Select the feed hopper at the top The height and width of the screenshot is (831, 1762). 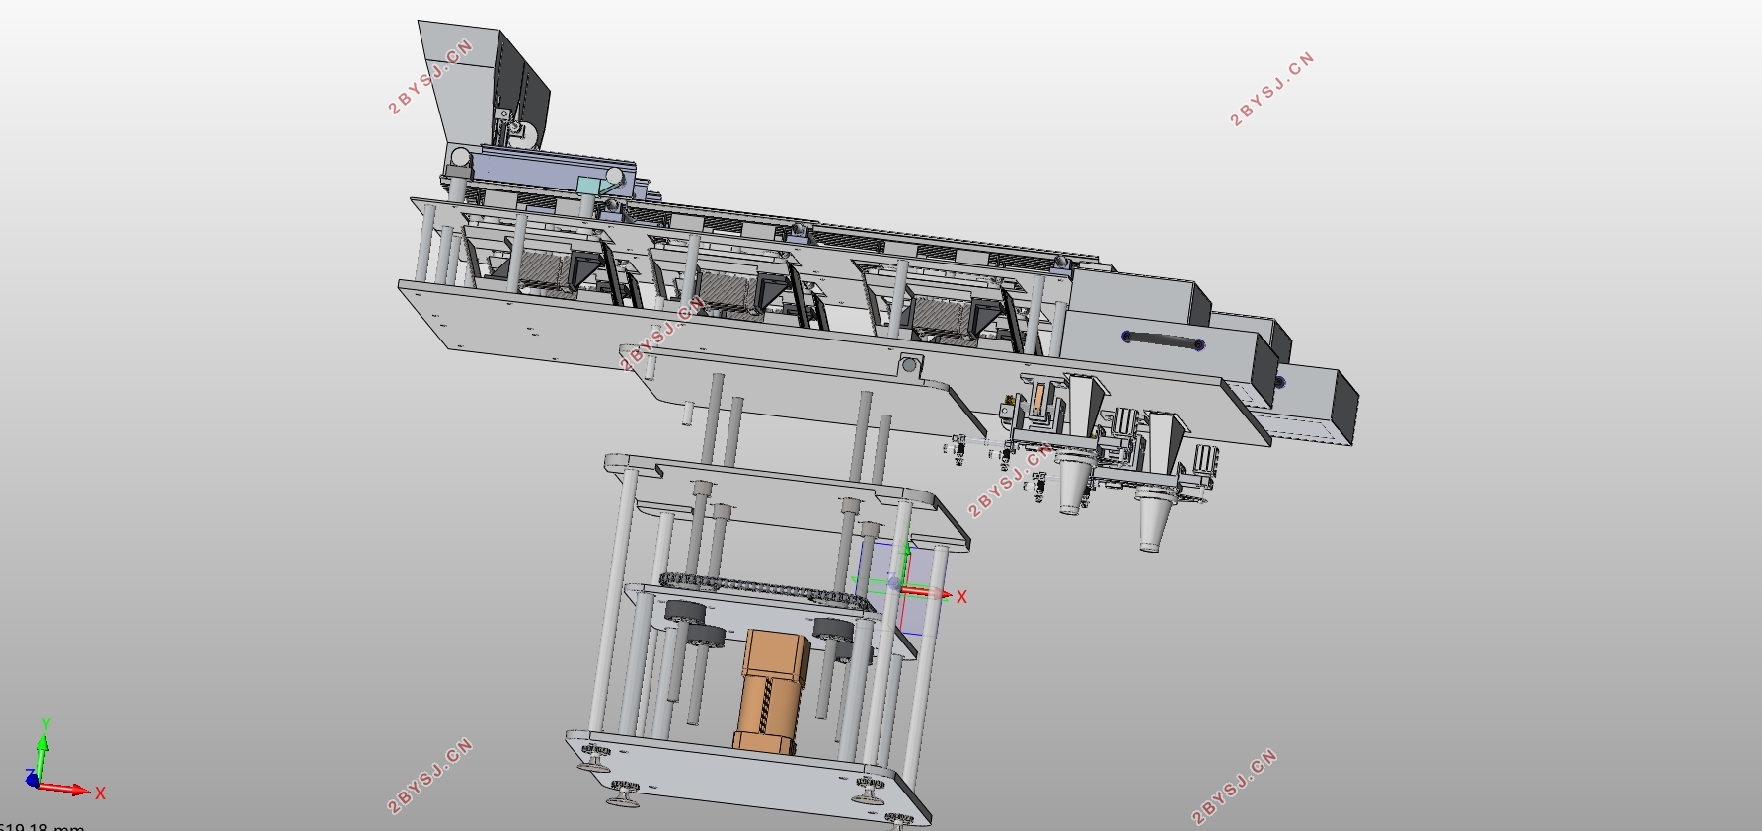pyautogui.click(x=482, y=85)
